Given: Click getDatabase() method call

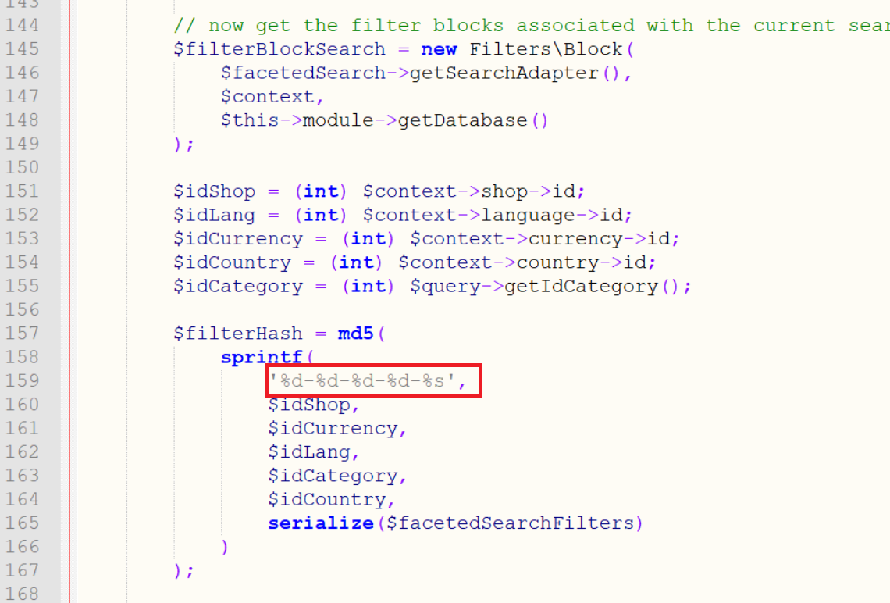Looking at the screenshot, I should click(x=473, y=120).
